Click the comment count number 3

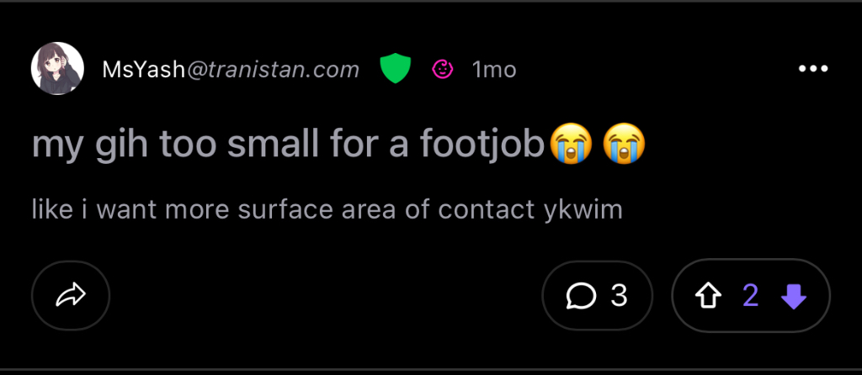pyautogui.click(x=619, y=295)
